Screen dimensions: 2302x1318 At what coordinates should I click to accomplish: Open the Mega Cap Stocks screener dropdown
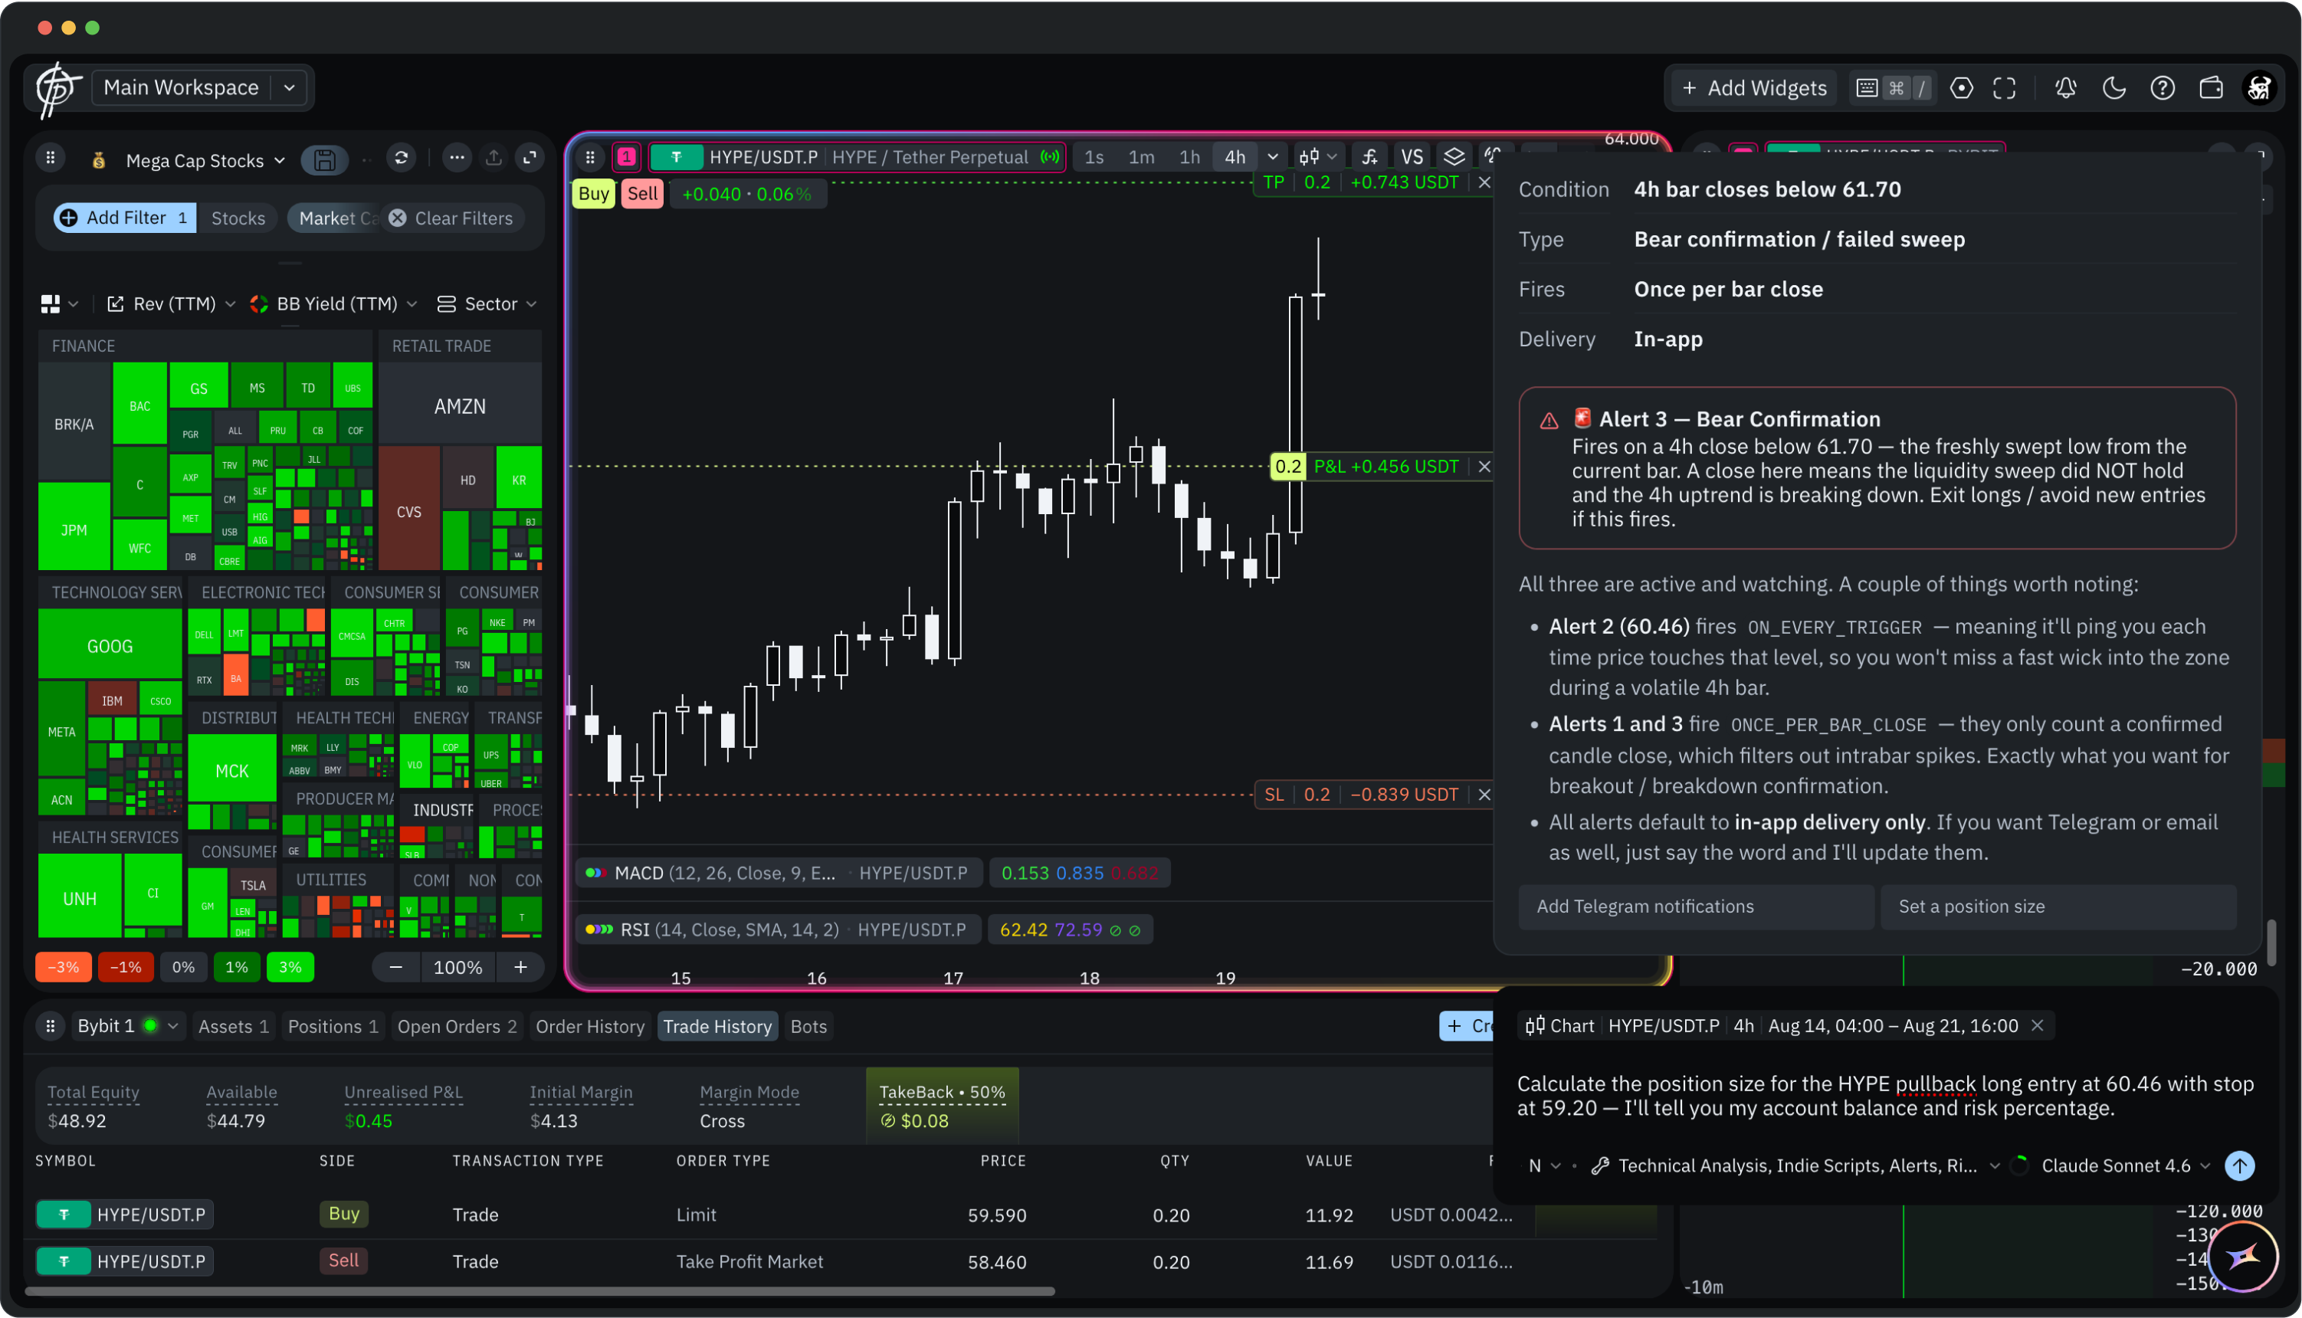coord(205,160)
